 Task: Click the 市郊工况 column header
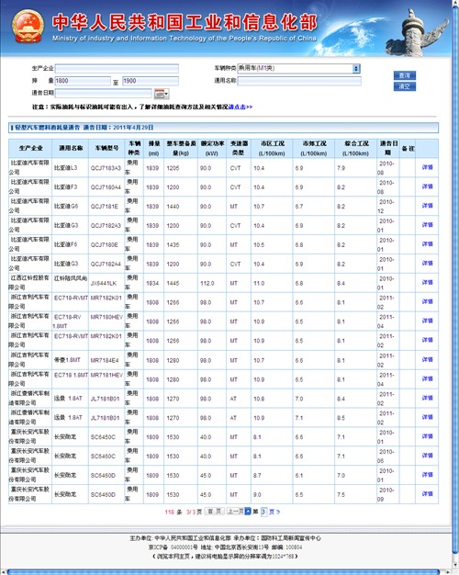point(314,148)
